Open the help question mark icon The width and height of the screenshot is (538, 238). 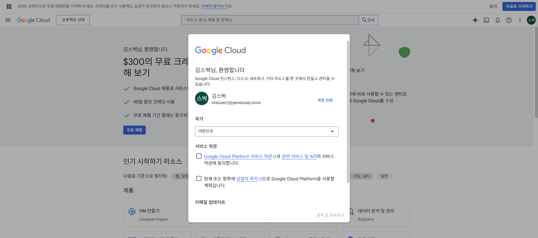tap(509, 20)
